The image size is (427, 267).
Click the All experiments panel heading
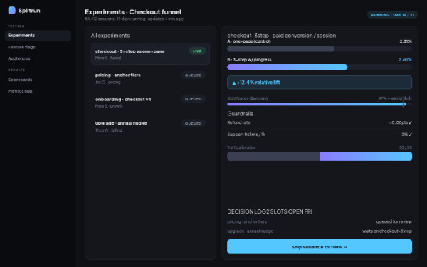pyautogui.click(x=110, y=36)
